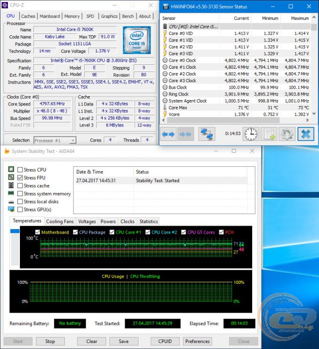The image size is (319, 349).
Task: Open Preferences in AIDA64
Action: click(x=197, y=341)
